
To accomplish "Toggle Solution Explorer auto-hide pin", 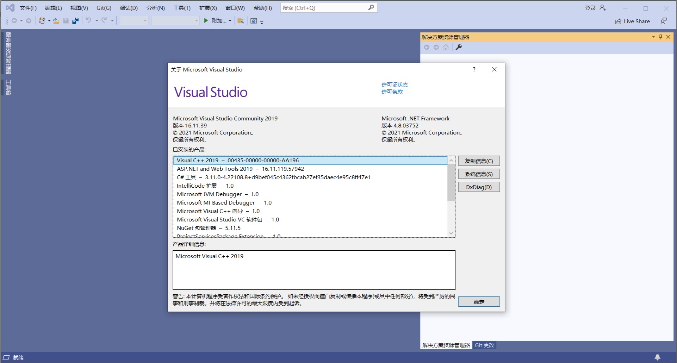I will point(661,37).
